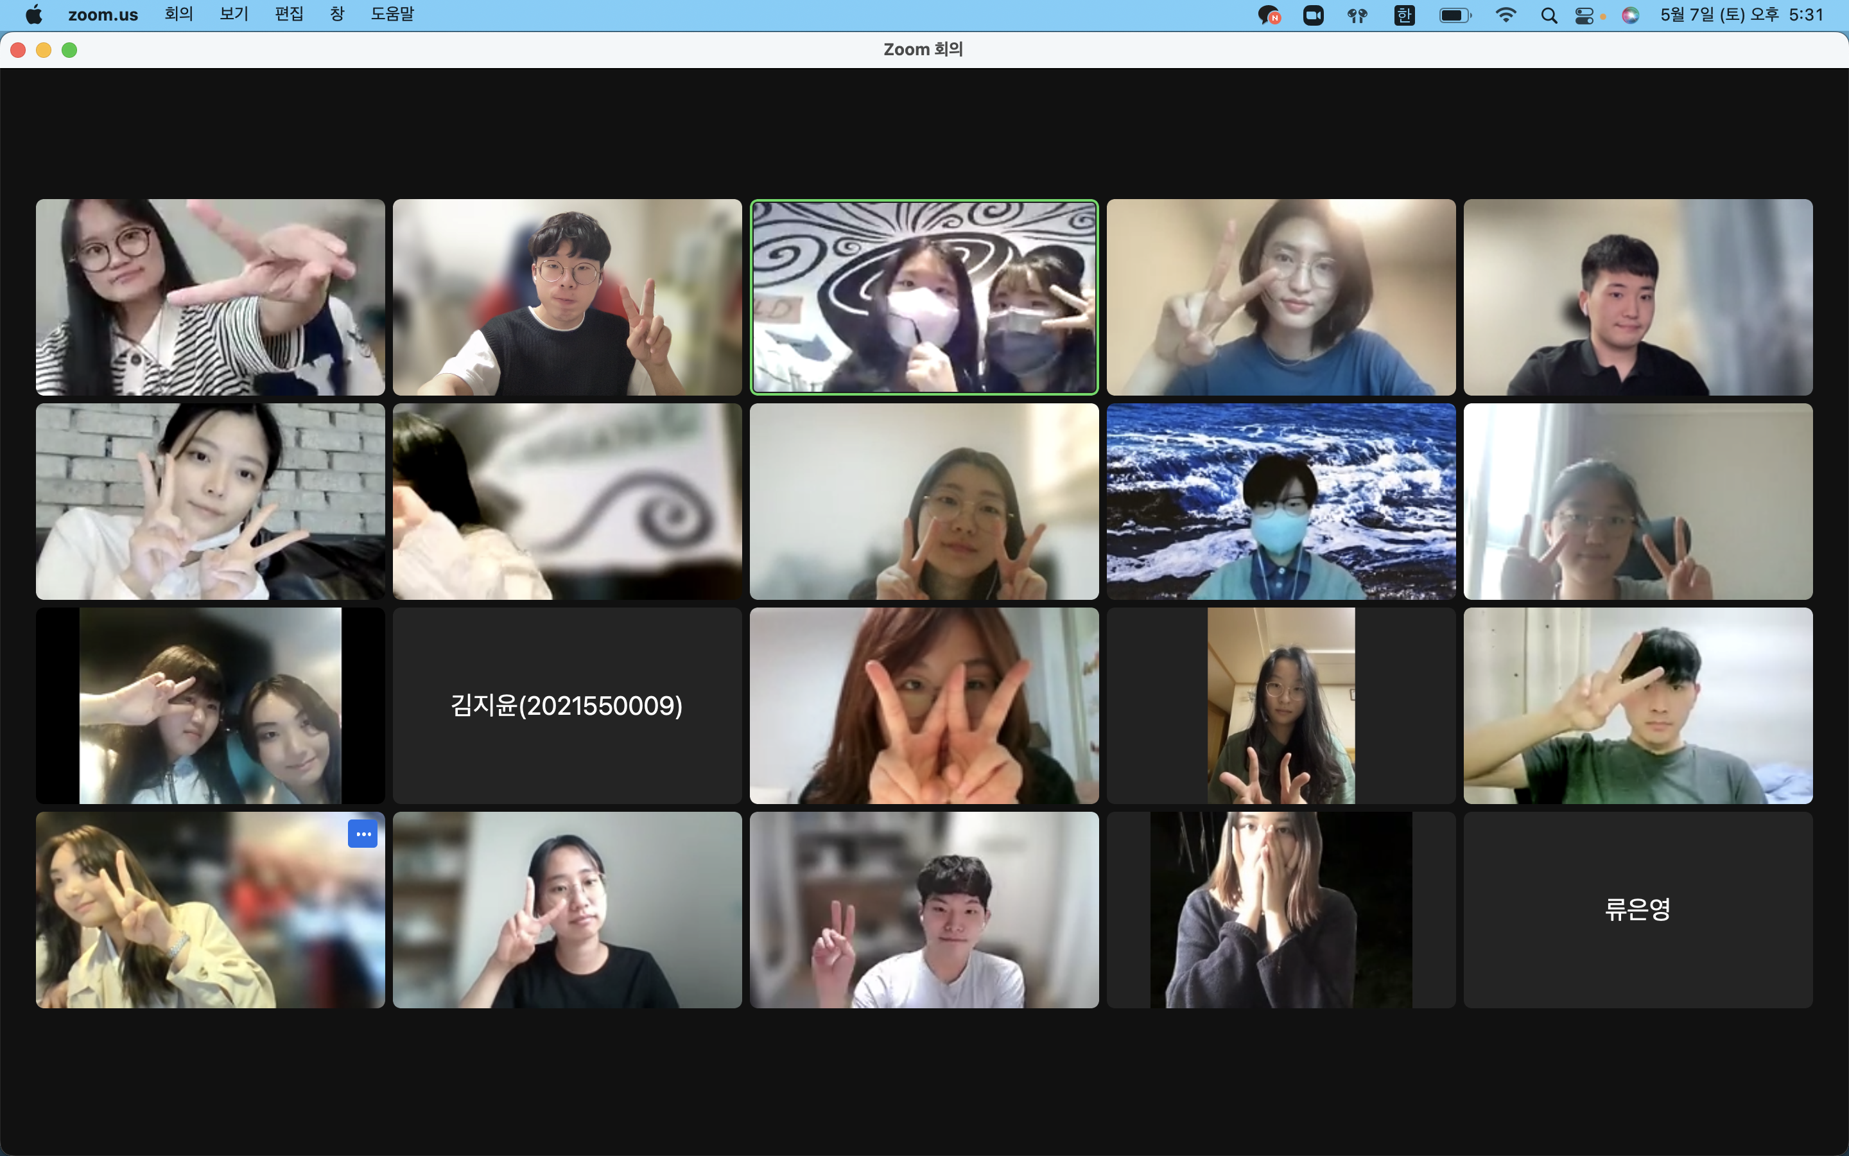Open the 보기 menu
The width and height of the screenshot is (1849, 1156).
point(234,15)
